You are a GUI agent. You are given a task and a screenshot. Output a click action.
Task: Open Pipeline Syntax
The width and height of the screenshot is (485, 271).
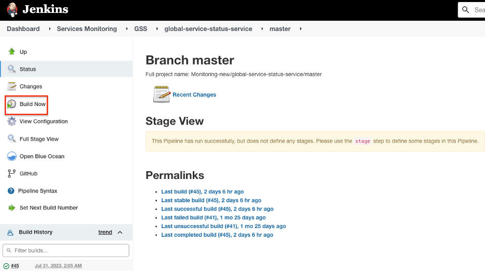coord(37,191)
